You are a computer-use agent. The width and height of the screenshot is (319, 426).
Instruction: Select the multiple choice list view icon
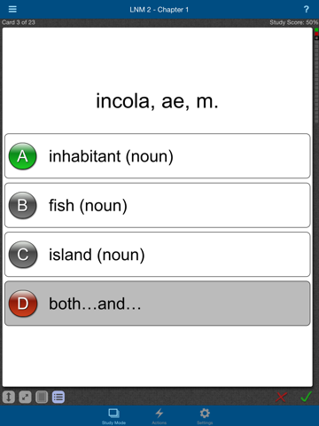pyautogui.click(x=58, y=397)
